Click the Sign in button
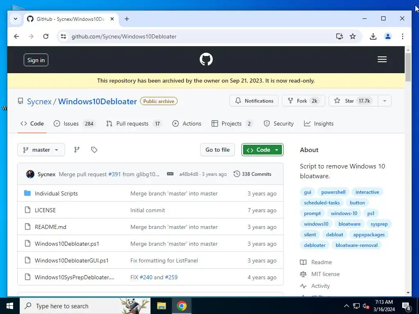The image size is (419, 314). tap(36, 60)
